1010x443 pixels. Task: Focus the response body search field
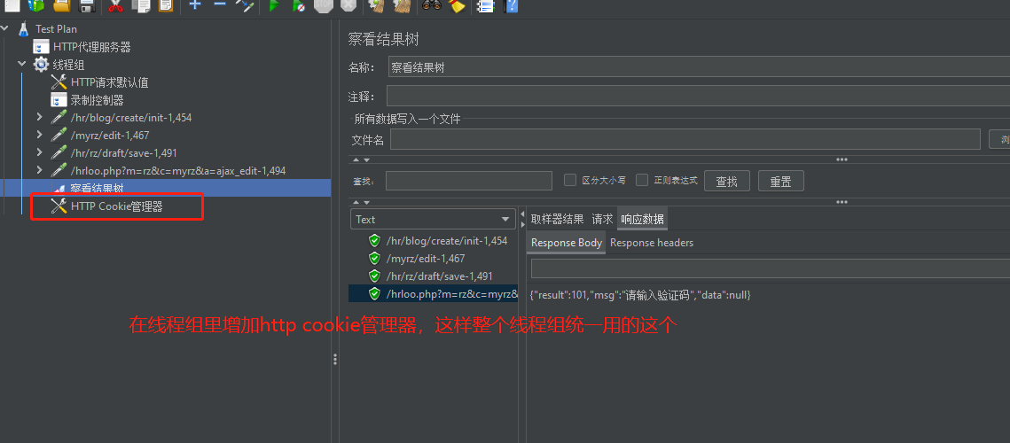pyautogui.click(x=771, y=268)
